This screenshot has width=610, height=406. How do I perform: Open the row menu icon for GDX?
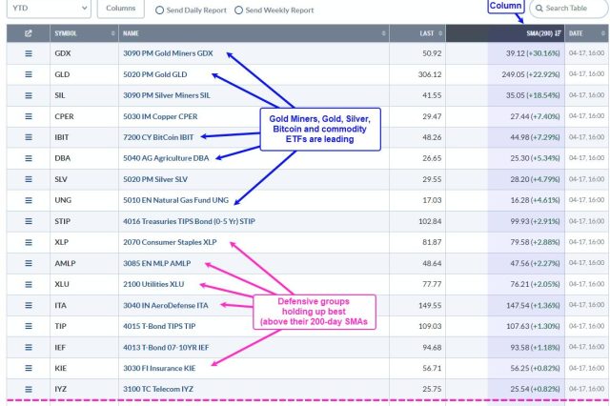(x=29, y=53)
